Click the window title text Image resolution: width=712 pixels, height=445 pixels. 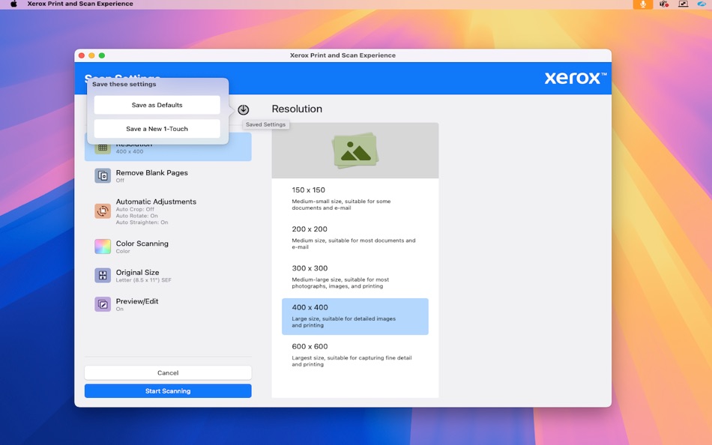[343, 55]
